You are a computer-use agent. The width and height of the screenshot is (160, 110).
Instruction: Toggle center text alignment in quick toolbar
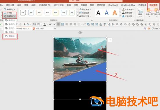58,24
